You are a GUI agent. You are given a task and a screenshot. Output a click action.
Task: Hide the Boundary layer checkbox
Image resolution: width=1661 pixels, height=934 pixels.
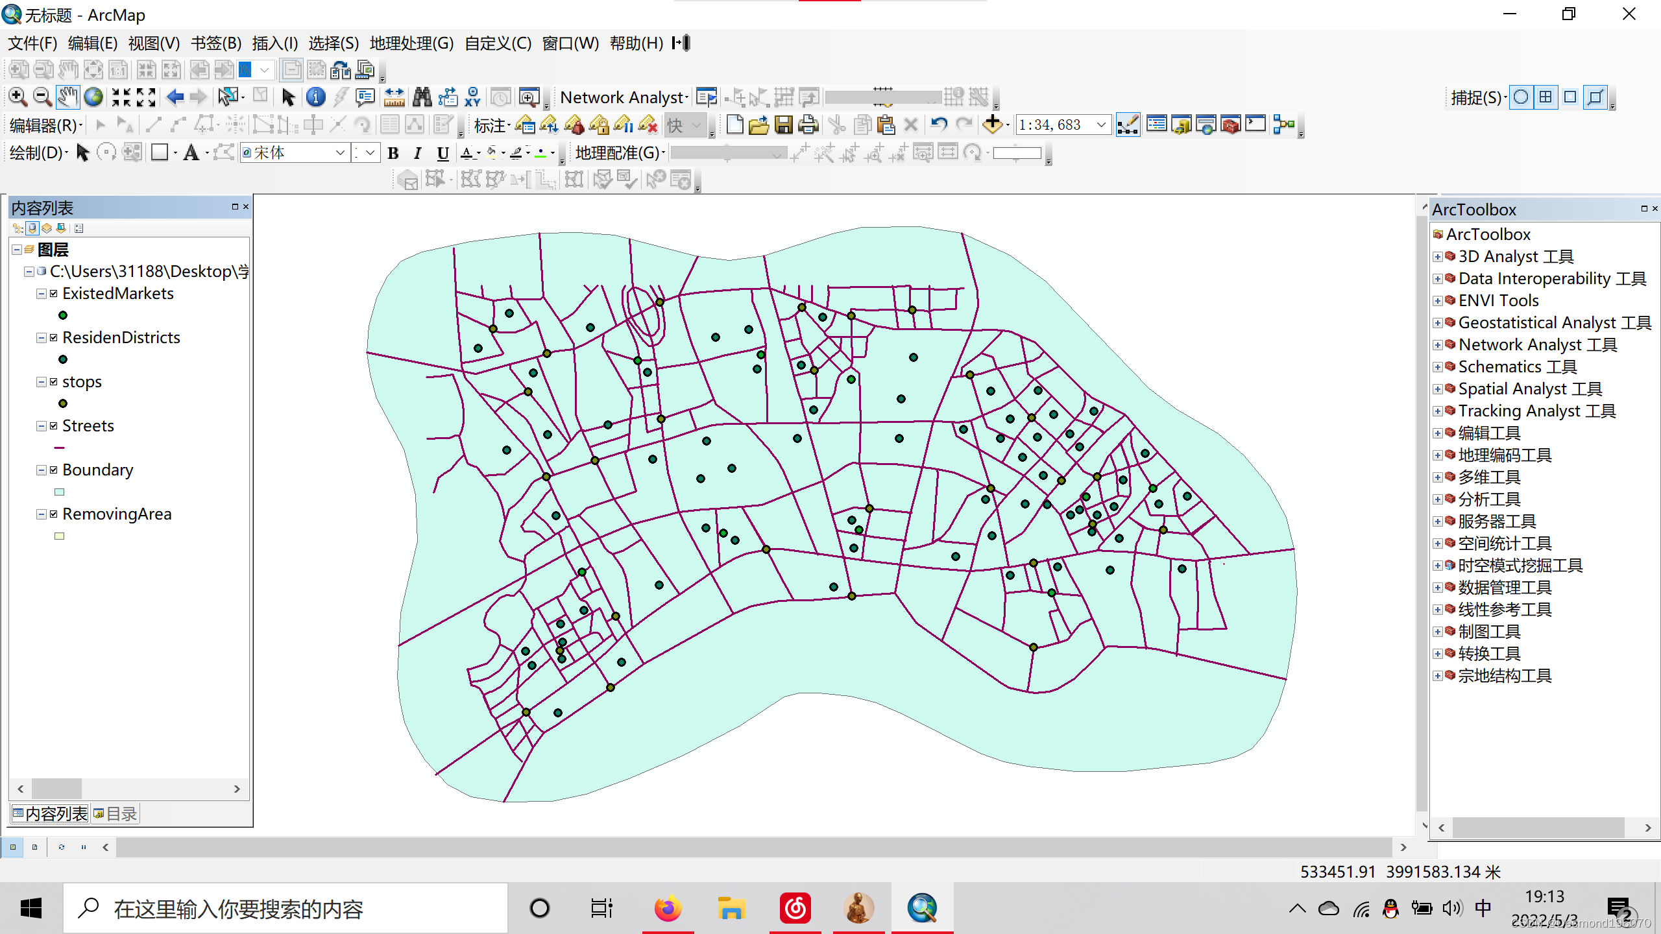tap(54, 470)
